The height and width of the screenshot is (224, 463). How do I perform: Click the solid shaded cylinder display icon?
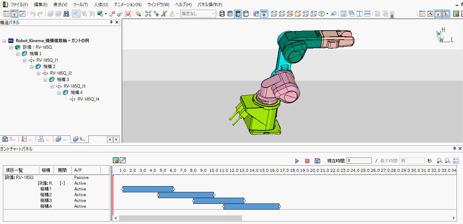tap(230, 14)
